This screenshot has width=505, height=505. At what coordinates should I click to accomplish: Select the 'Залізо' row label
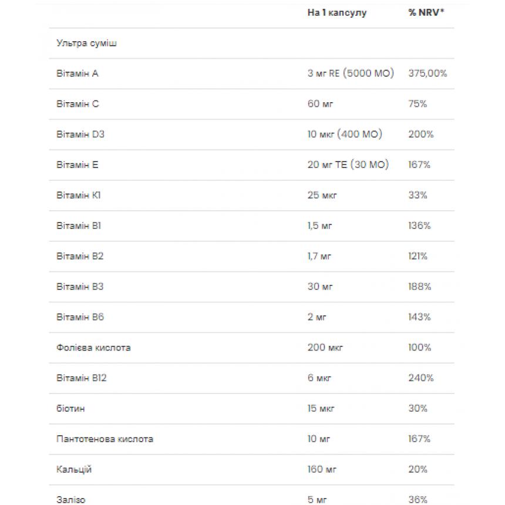tap(71, 500)
